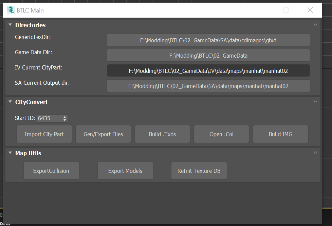The image size is (332, 226).
Task: Click the 3ds Max icon in title bar
Action: (11, 10)
